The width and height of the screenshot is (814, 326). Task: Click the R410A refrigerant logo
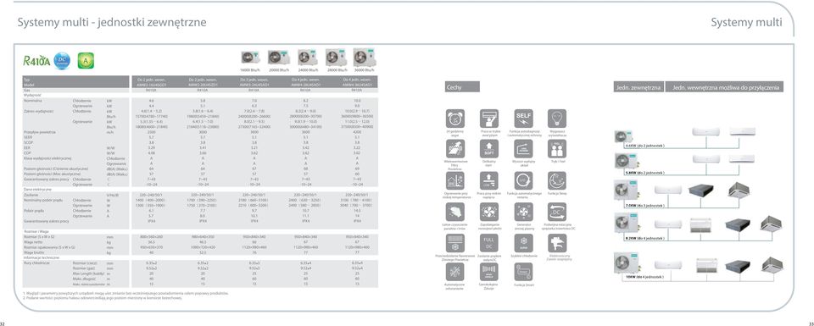click(36, 61)
